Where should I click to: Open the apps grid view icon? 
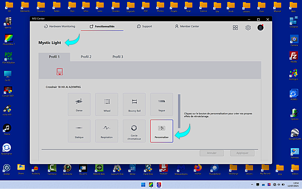click(x=235, y=28)
